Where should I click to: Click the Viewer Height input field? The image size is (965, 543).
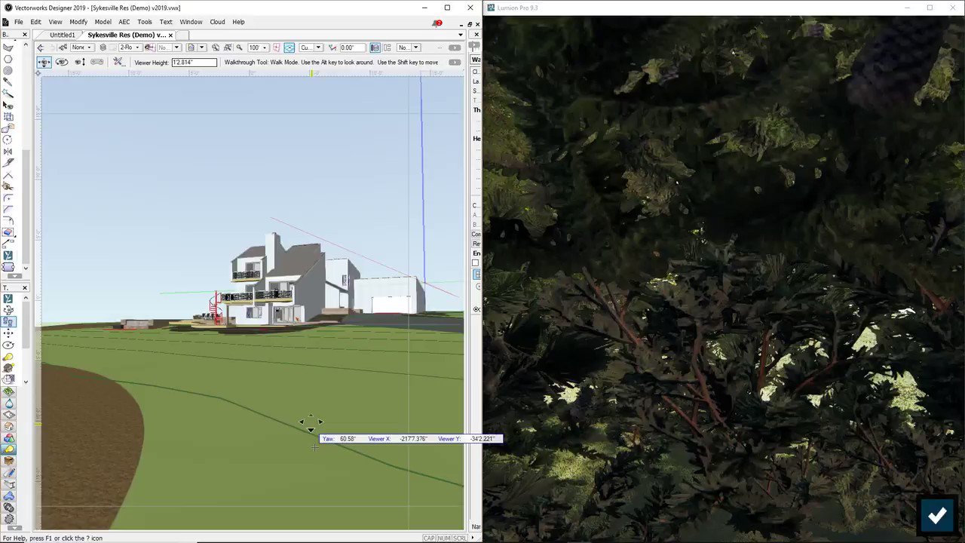point(194,62)
